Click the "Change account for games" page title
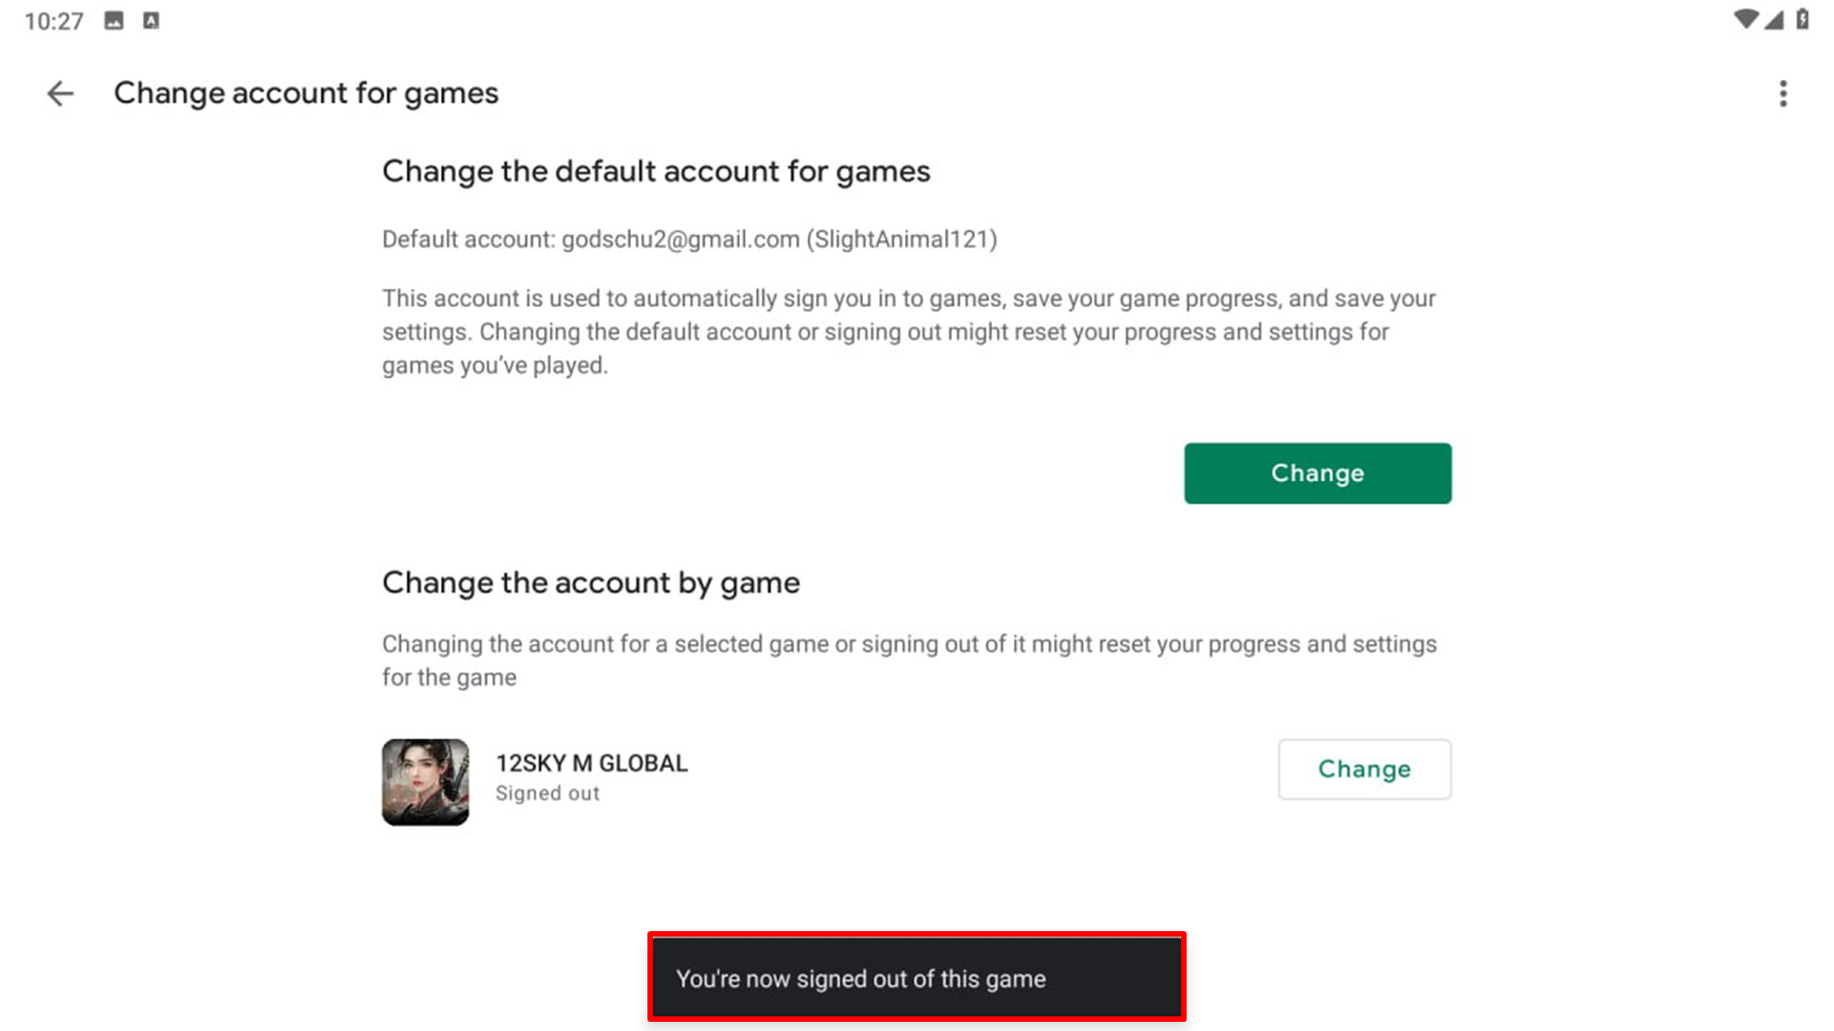Image resolution: width=1834 pixels, height=1031 pixels. click(305, 93)
